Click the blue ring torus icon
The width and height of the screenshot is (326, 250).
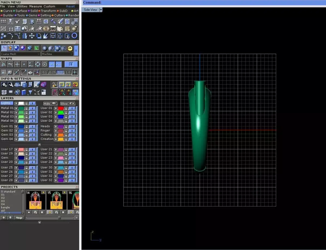(74, 36)
